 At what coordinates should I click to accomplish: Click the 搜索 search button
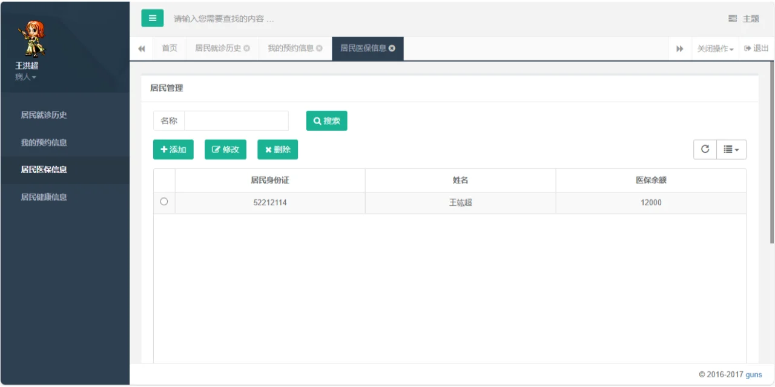[x=326, y=121]
